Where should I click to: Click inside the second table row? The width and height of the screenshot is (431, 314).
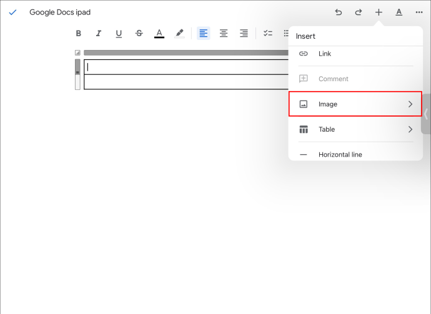pyautogui.click(x=186, y=82)
